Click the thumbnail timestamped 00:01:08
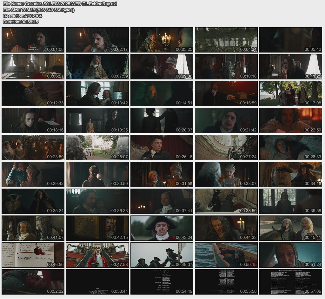The image size is (325, 299). coord(33,40)
